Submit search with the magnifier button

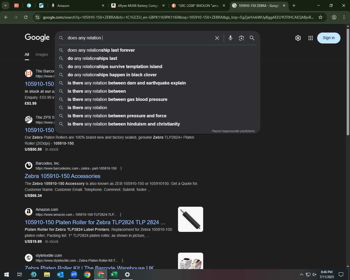(252, 38)
